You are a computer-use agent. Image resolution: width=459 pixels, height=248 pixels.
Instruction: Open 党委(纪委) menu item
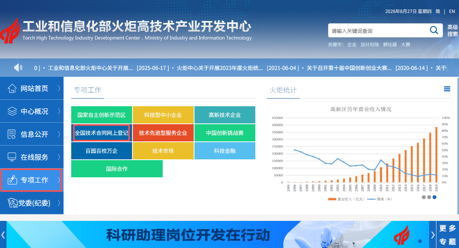coord(32,203)
